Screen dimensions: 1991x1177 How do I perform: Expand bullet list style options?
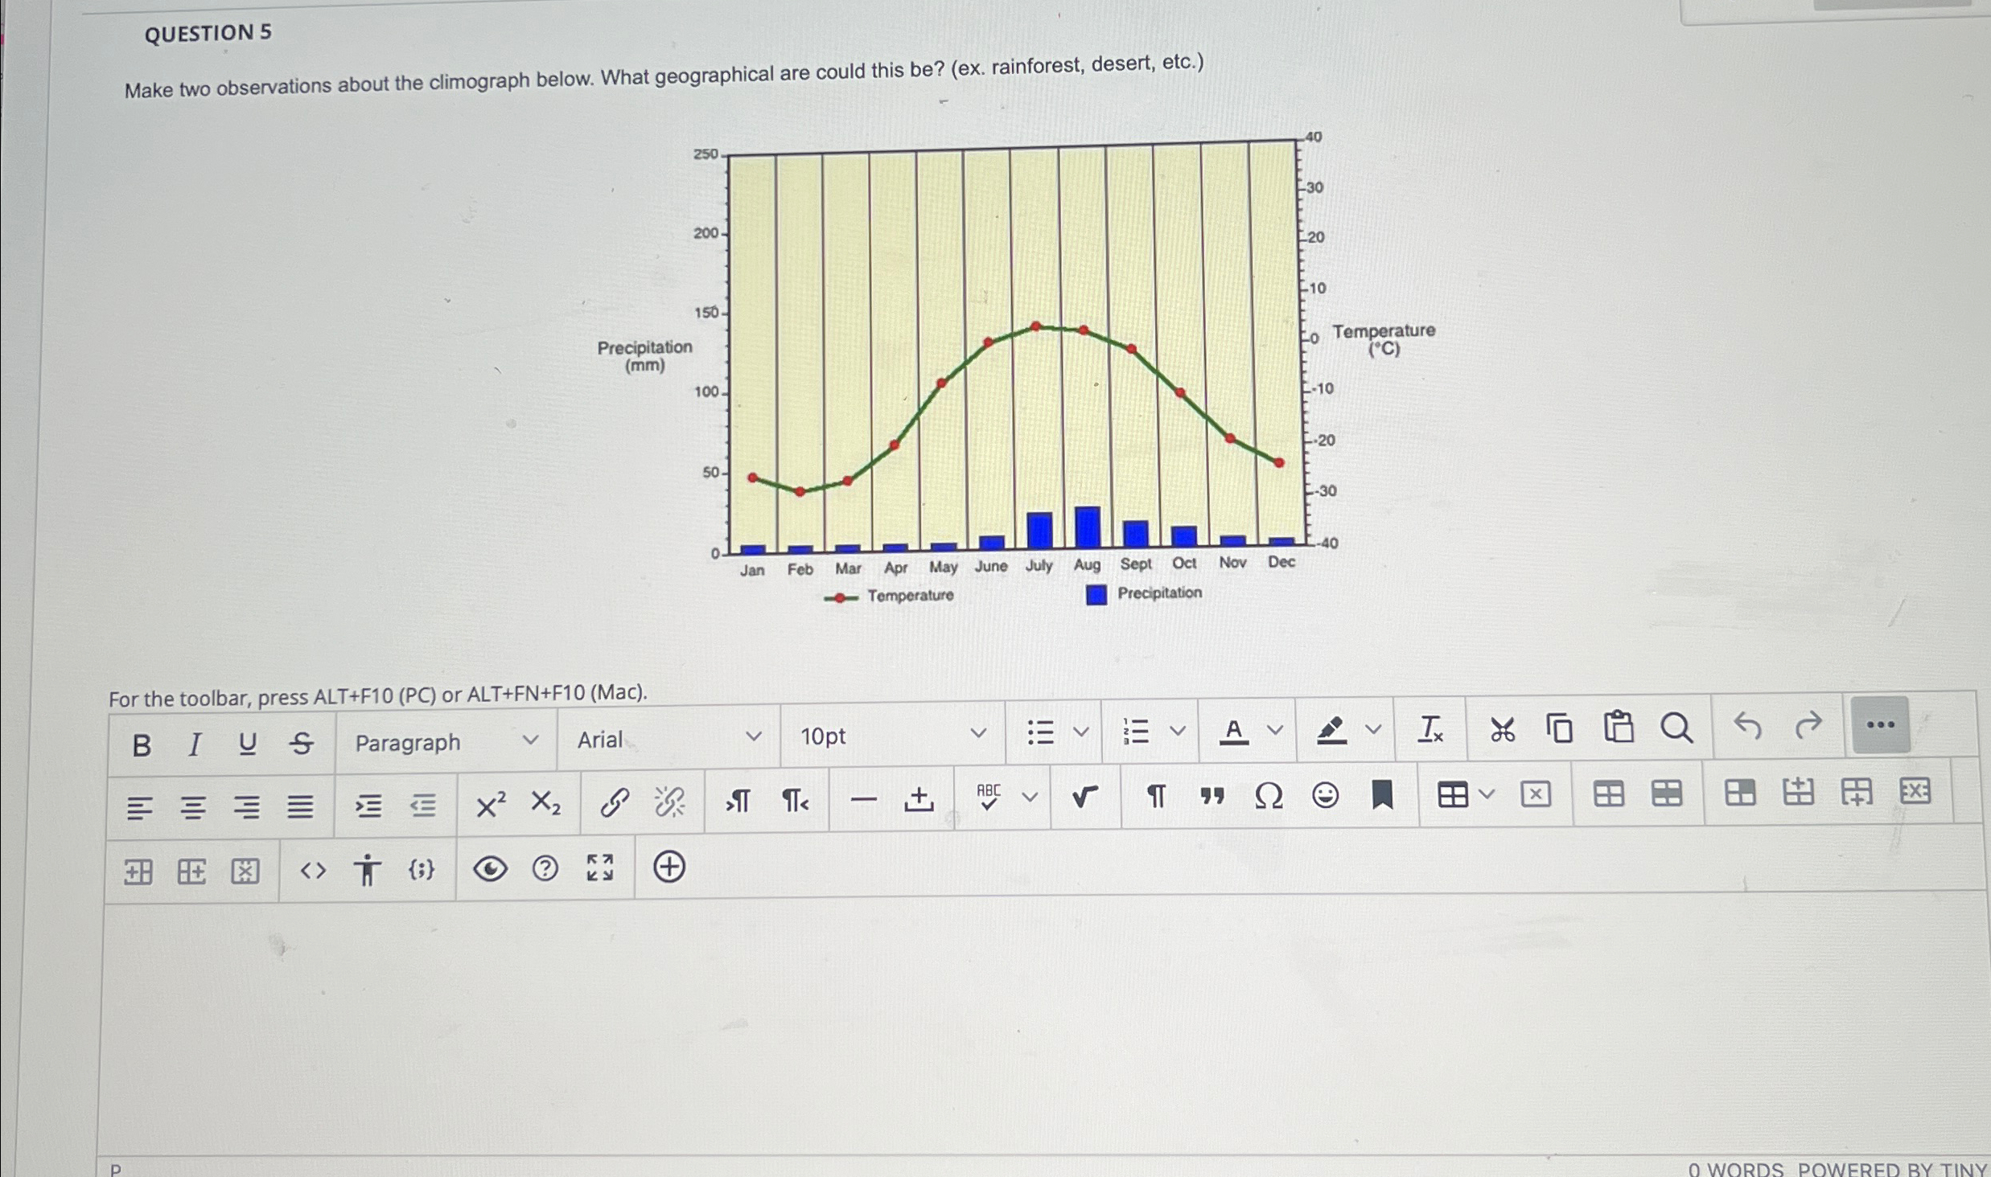[1082, 732]
